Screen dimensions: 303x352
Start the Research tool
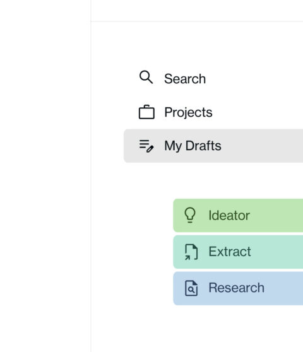point(238,288)
